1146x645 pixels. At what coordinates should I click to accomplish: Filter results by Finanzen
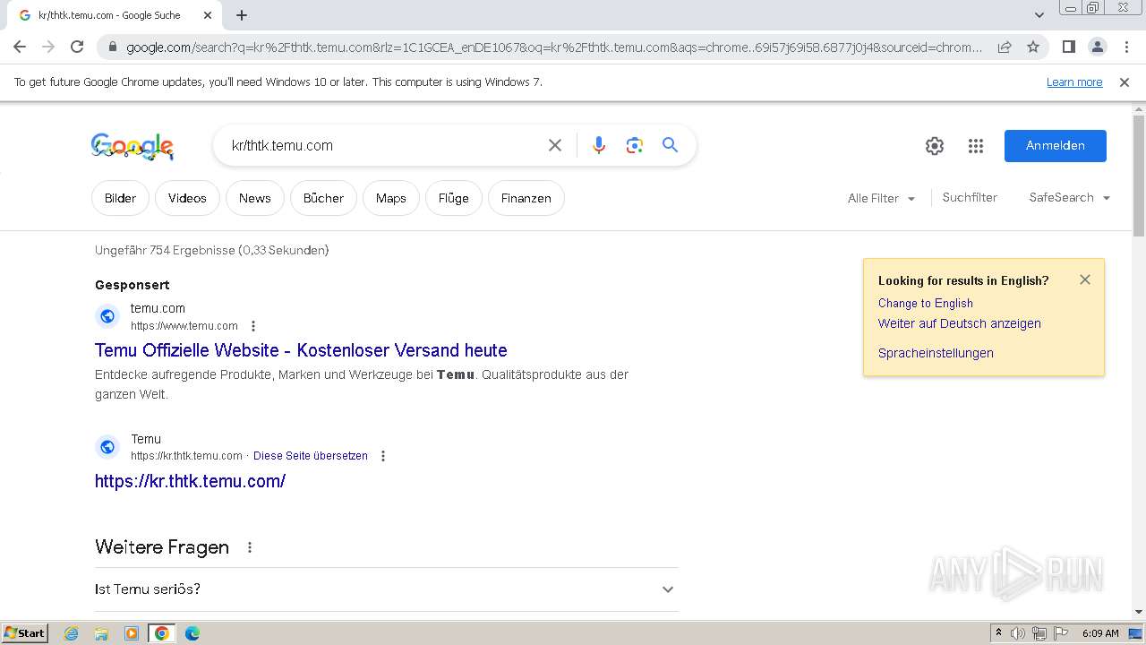(x=526, y=198)
